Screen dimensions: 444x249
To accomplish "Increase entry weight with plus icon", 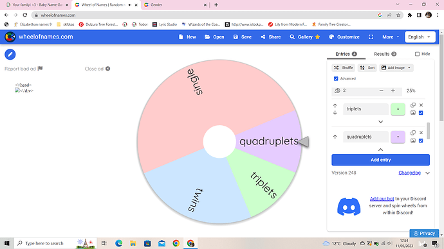I will click(x=393, y=90).
